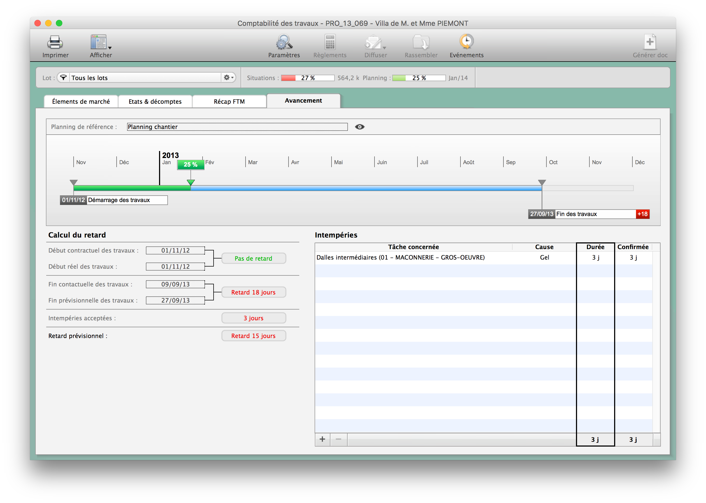Image resolution: width=706 pixels, height=503 pixels.
Task: Switch to Élements de marché tab
Action: click(x=81, y=101)
